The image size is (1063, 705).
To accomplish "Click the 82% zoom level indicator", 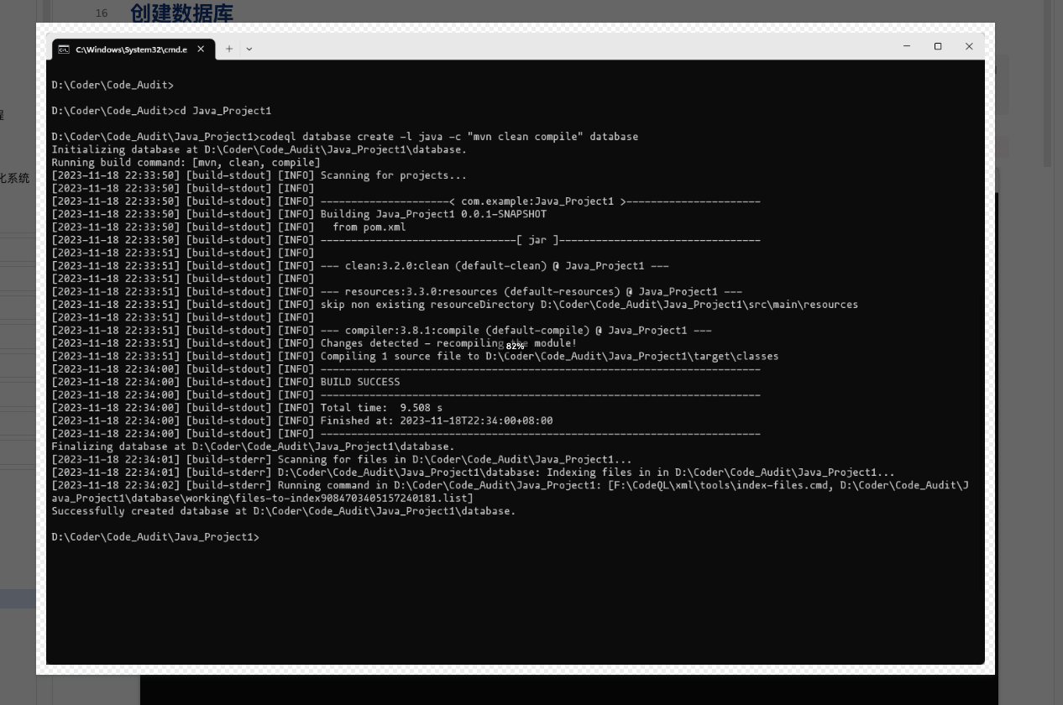I will coord(515,347).
